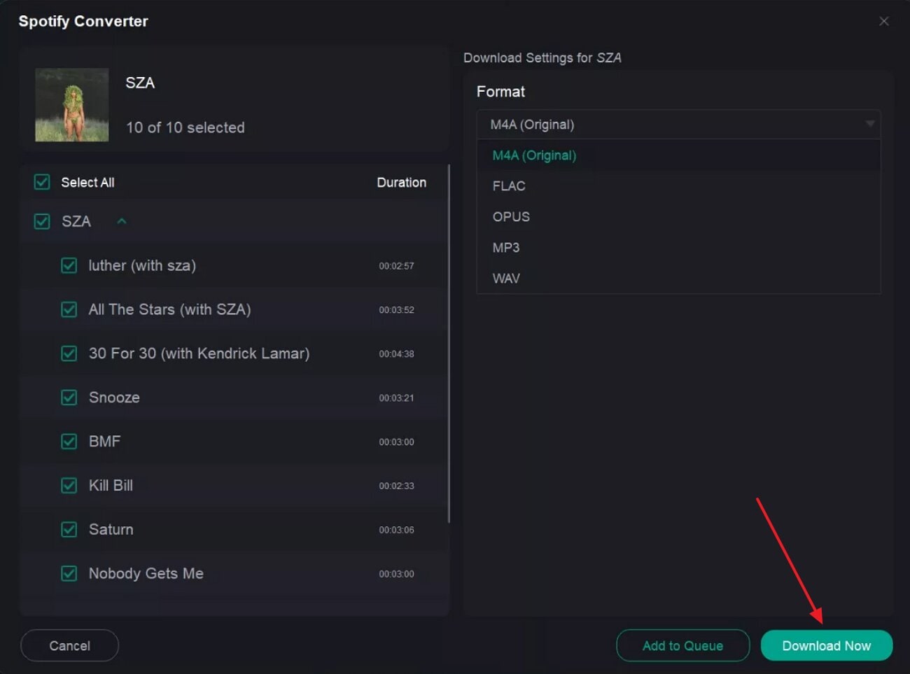Collapse the SZA track list
910x674 pixels.
click(x=122, y=221)
